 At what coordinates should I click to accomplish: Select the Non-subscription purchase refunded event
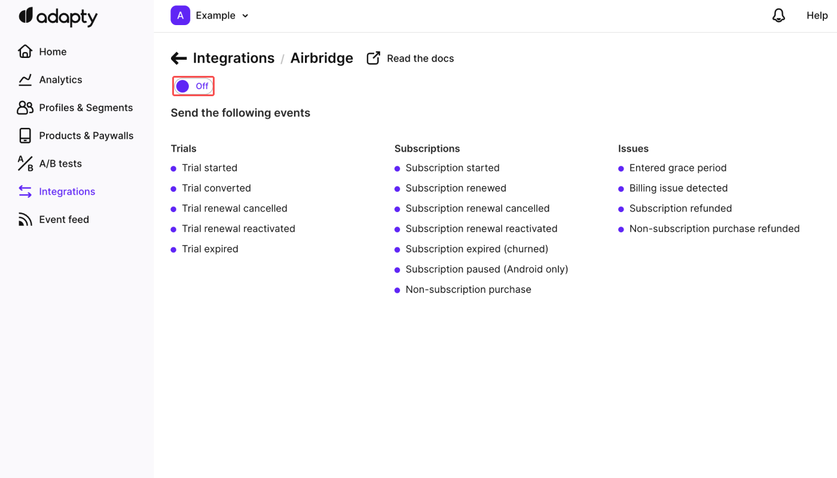714,229
